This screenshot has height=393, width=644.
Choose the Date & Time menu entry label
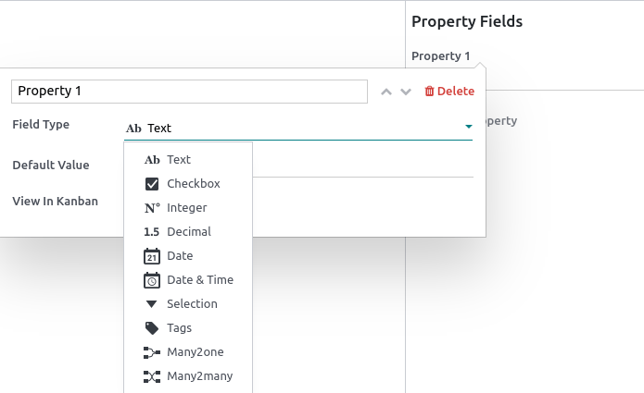[x=200, y=280]
